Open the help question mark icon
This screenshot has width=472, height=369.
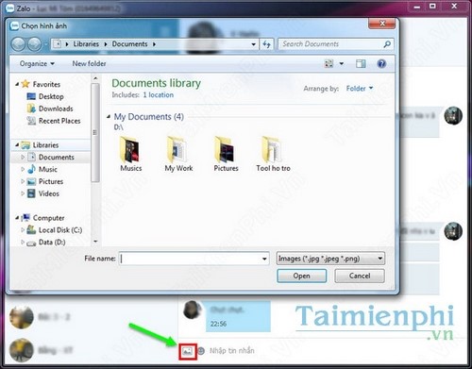pos(381,64)
